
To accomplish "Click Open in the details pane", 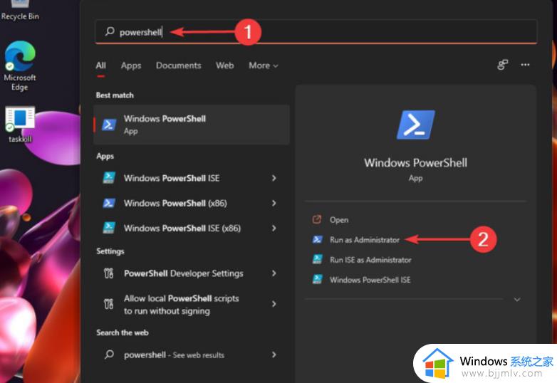I will [x=339, y=220].
